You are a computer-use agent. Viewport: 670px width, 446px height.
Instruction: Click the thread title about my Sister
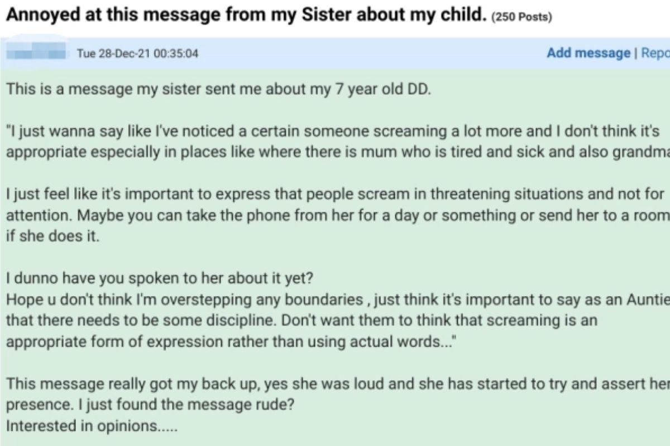point(245,15)
